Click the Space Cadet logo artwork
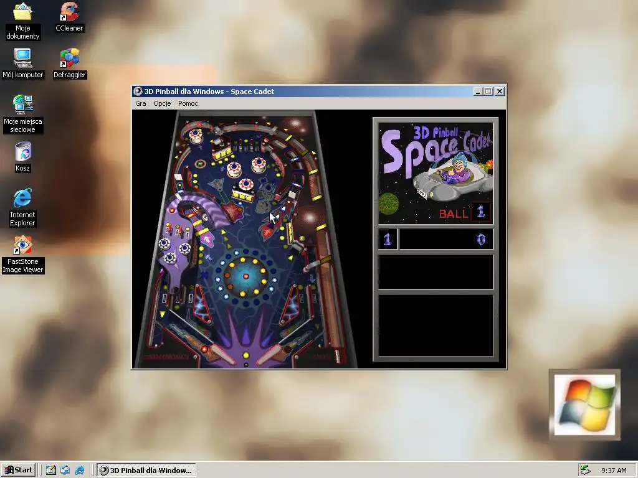 tap(436, 173)
